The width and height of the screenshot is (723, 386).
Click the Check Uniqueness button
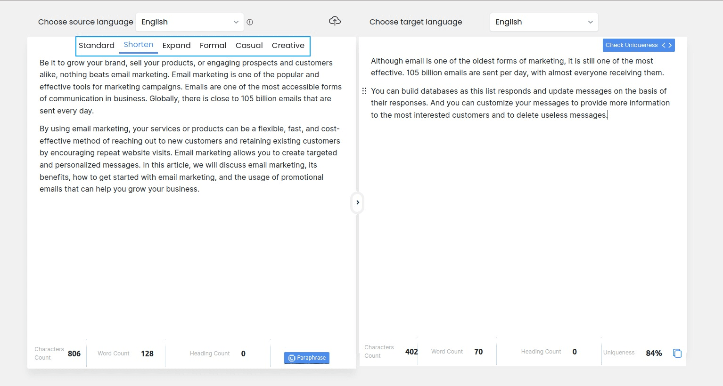tap(632, 45)
